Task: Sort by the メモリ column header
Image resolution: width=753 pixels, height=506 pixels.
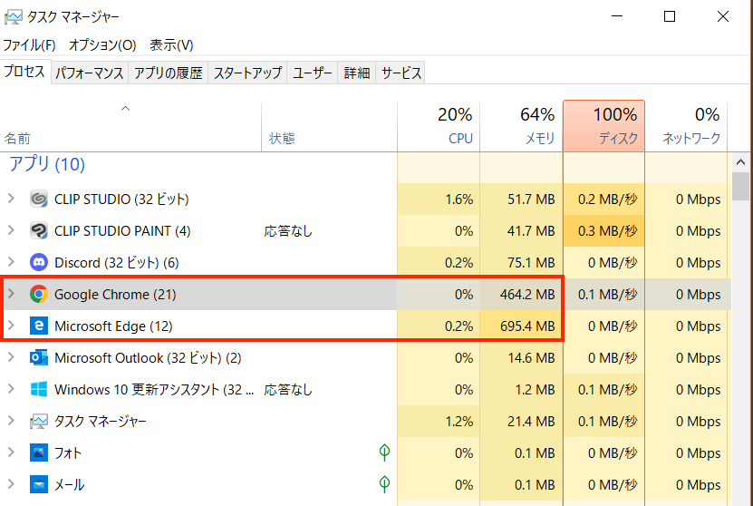Action: (x=521, y=126)
